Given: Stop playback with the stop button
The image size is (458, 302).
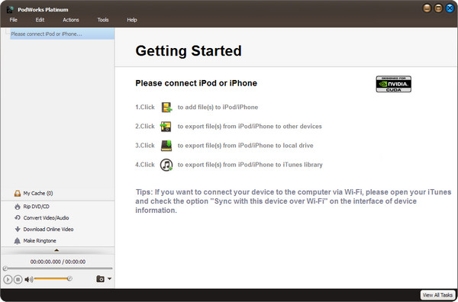Looking at the screenshot, I should [18, 279].
